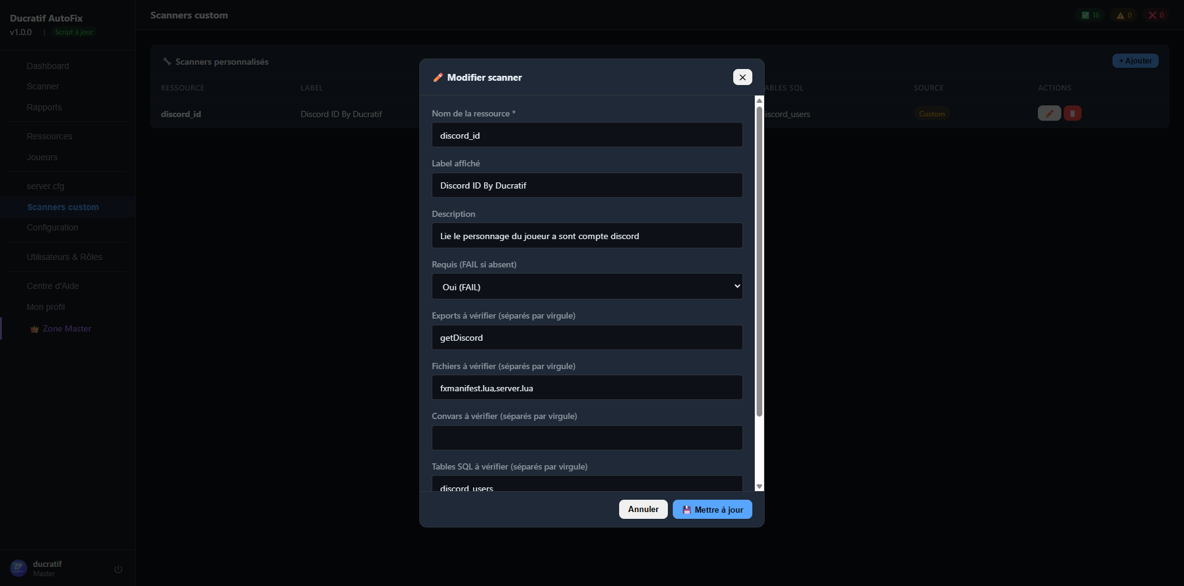Click the red X failed counter badge
The image size is (1184, 586).
[x=1156, y=15]
